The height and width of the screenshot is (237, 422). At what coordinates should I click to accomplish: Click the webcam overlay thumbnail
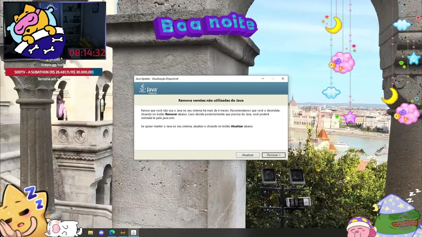point(54,31)
